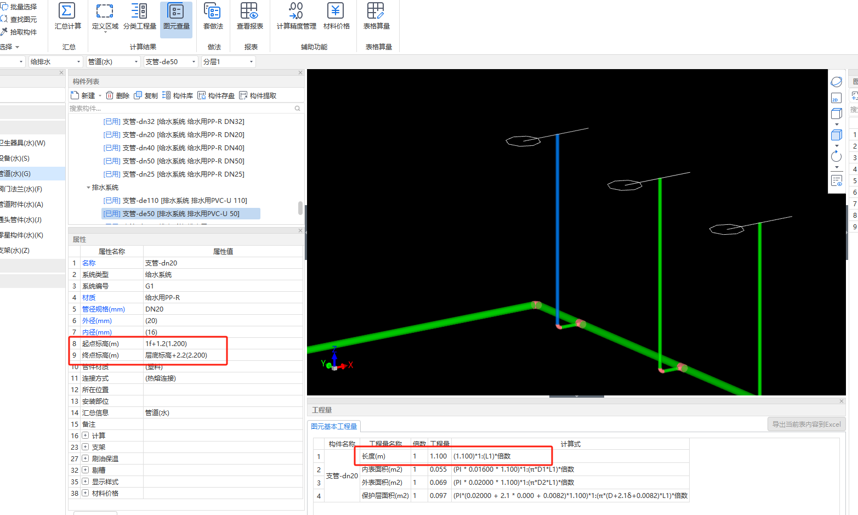Click the wireframe cube view icon
The image size is (858, 515).
(836, 114)
